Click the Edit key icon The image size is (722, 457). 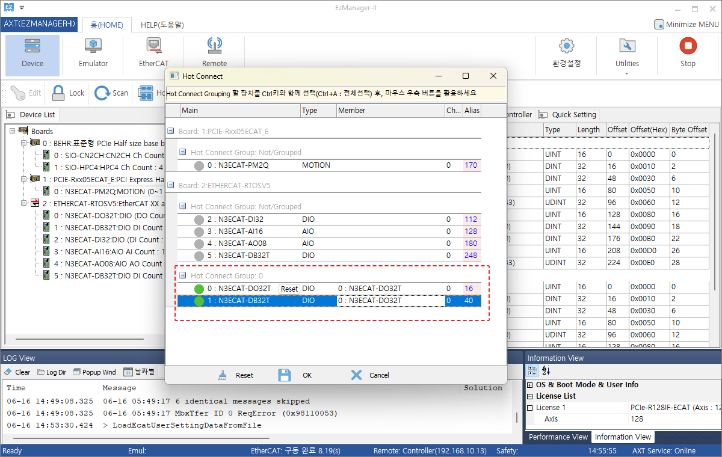26,93
